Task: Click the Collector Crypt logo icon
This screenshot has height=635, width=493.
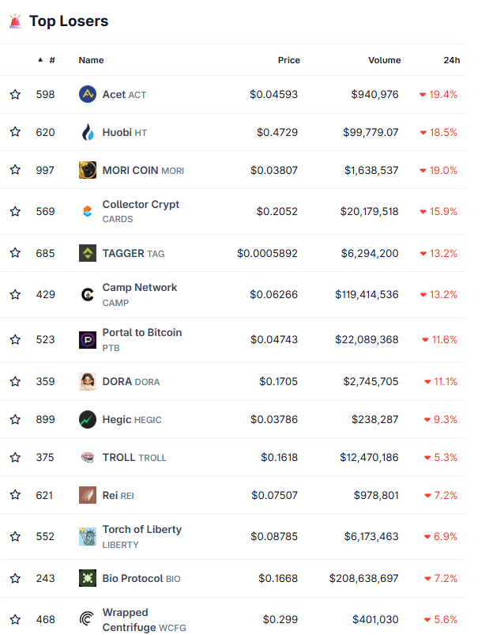Action: pyautogui.click(x=88, y=211)
